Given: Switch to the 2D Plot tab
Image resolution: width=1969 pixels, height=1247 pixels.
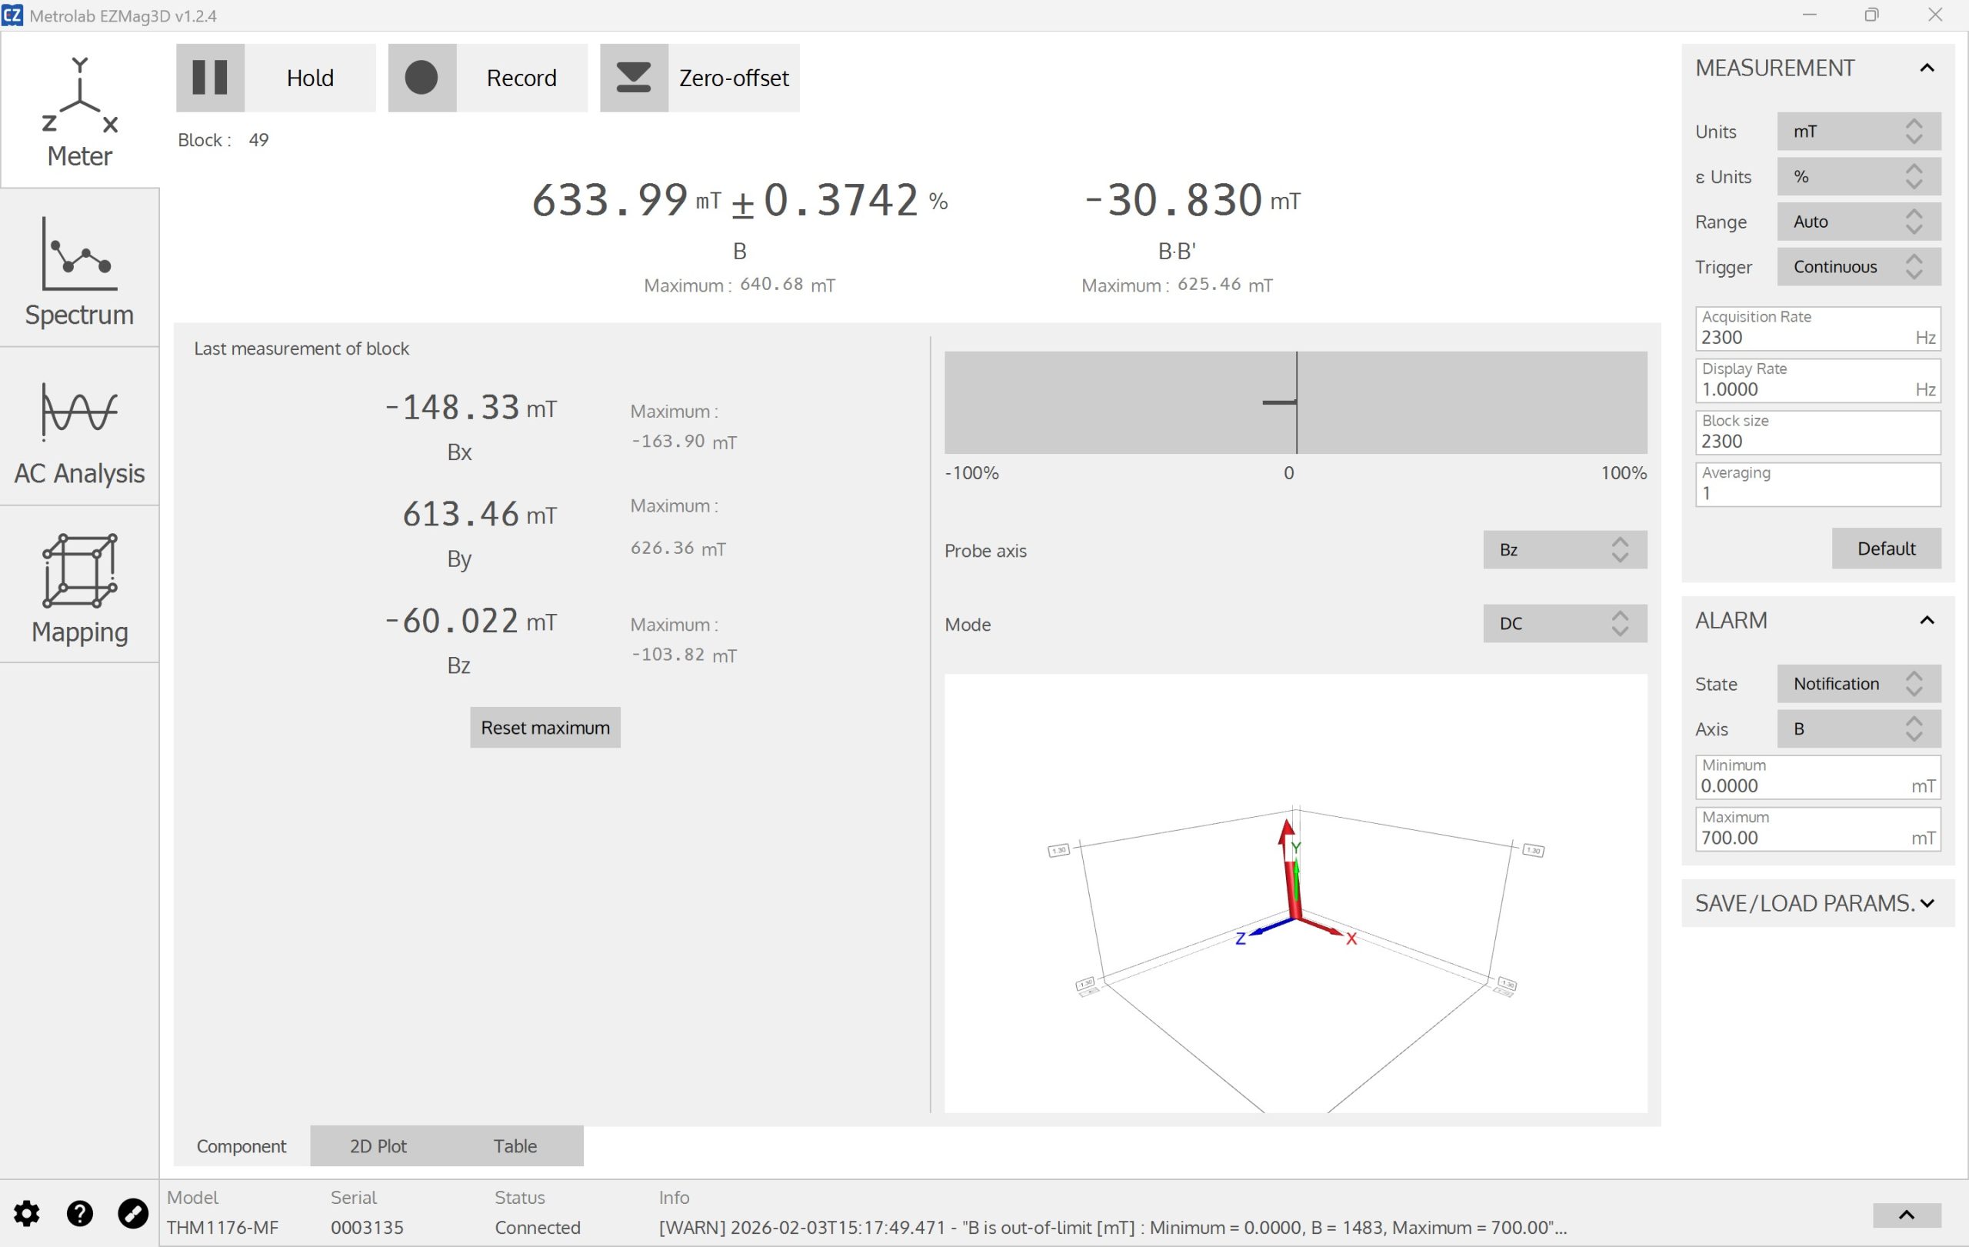Looking at the screenshot, I should [x=378, y=1145].
